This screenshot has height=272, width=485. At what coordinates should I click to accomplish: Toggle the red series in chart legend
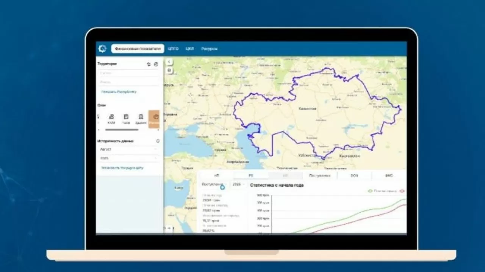(x=402, y=191)
